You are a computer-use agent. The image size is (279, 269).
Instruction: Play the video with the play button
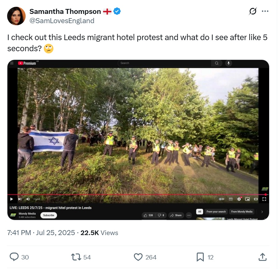[x=11, y=199]
